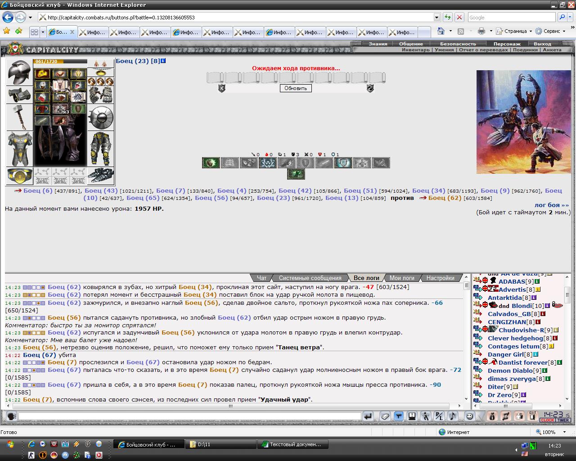Expand the Сервис menu dropdown
Screen dimensions: 576x461
tap(564, 32)
